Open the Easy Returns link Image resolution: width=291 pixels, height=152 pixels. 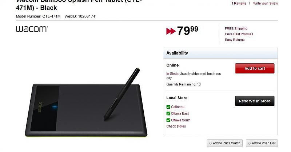tap(235, 40)
